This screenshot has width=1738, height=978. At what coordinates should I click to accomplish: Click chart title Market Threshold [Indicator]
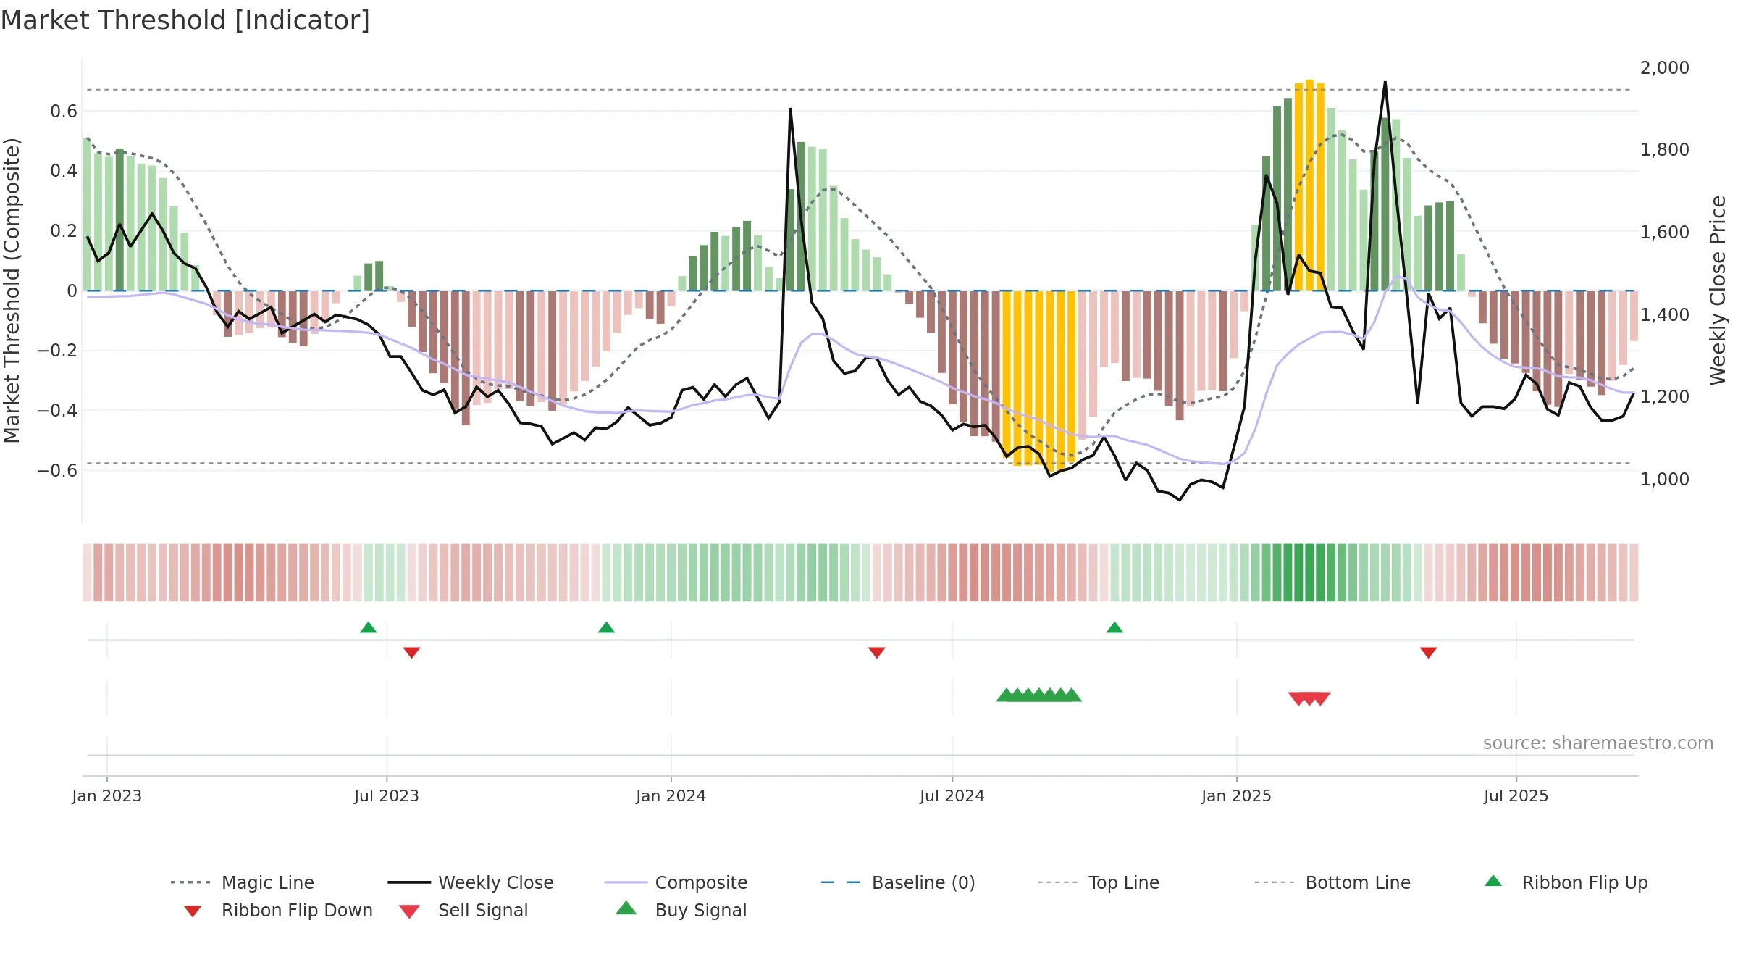click(185, 20)
